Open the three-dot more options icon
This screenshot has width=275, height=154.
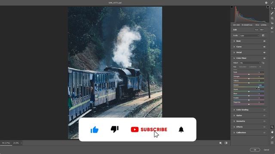click(272, 32)
